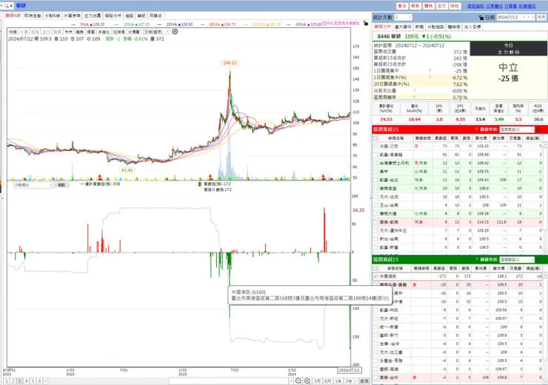Open the dropdown arrow before the search icon
The image size is (548, 385).
click(1, 6)
